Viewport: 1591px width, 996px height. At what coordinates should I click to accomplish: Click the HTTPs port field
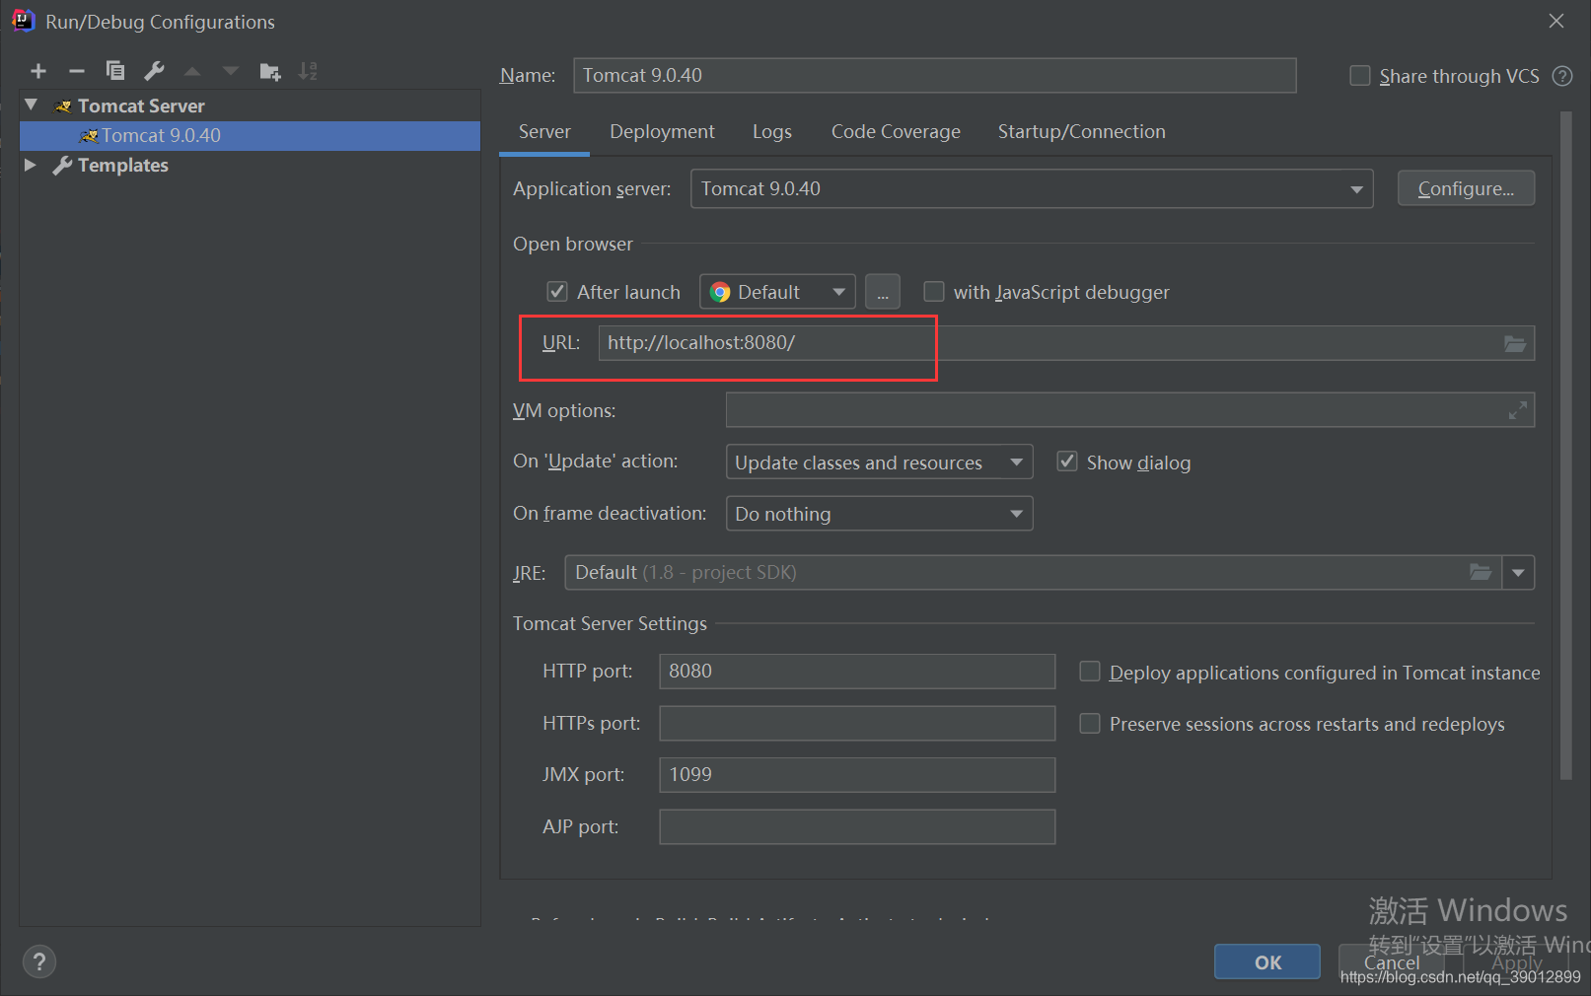[x=857, y=724]
